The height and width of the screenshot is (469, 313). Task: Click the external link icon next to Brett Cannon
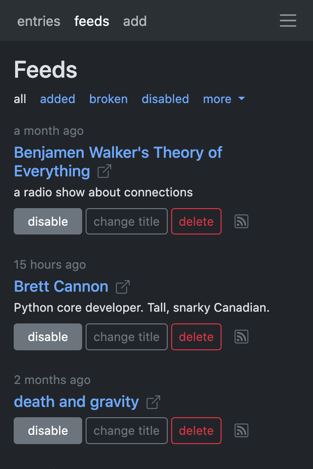[123, 286]
